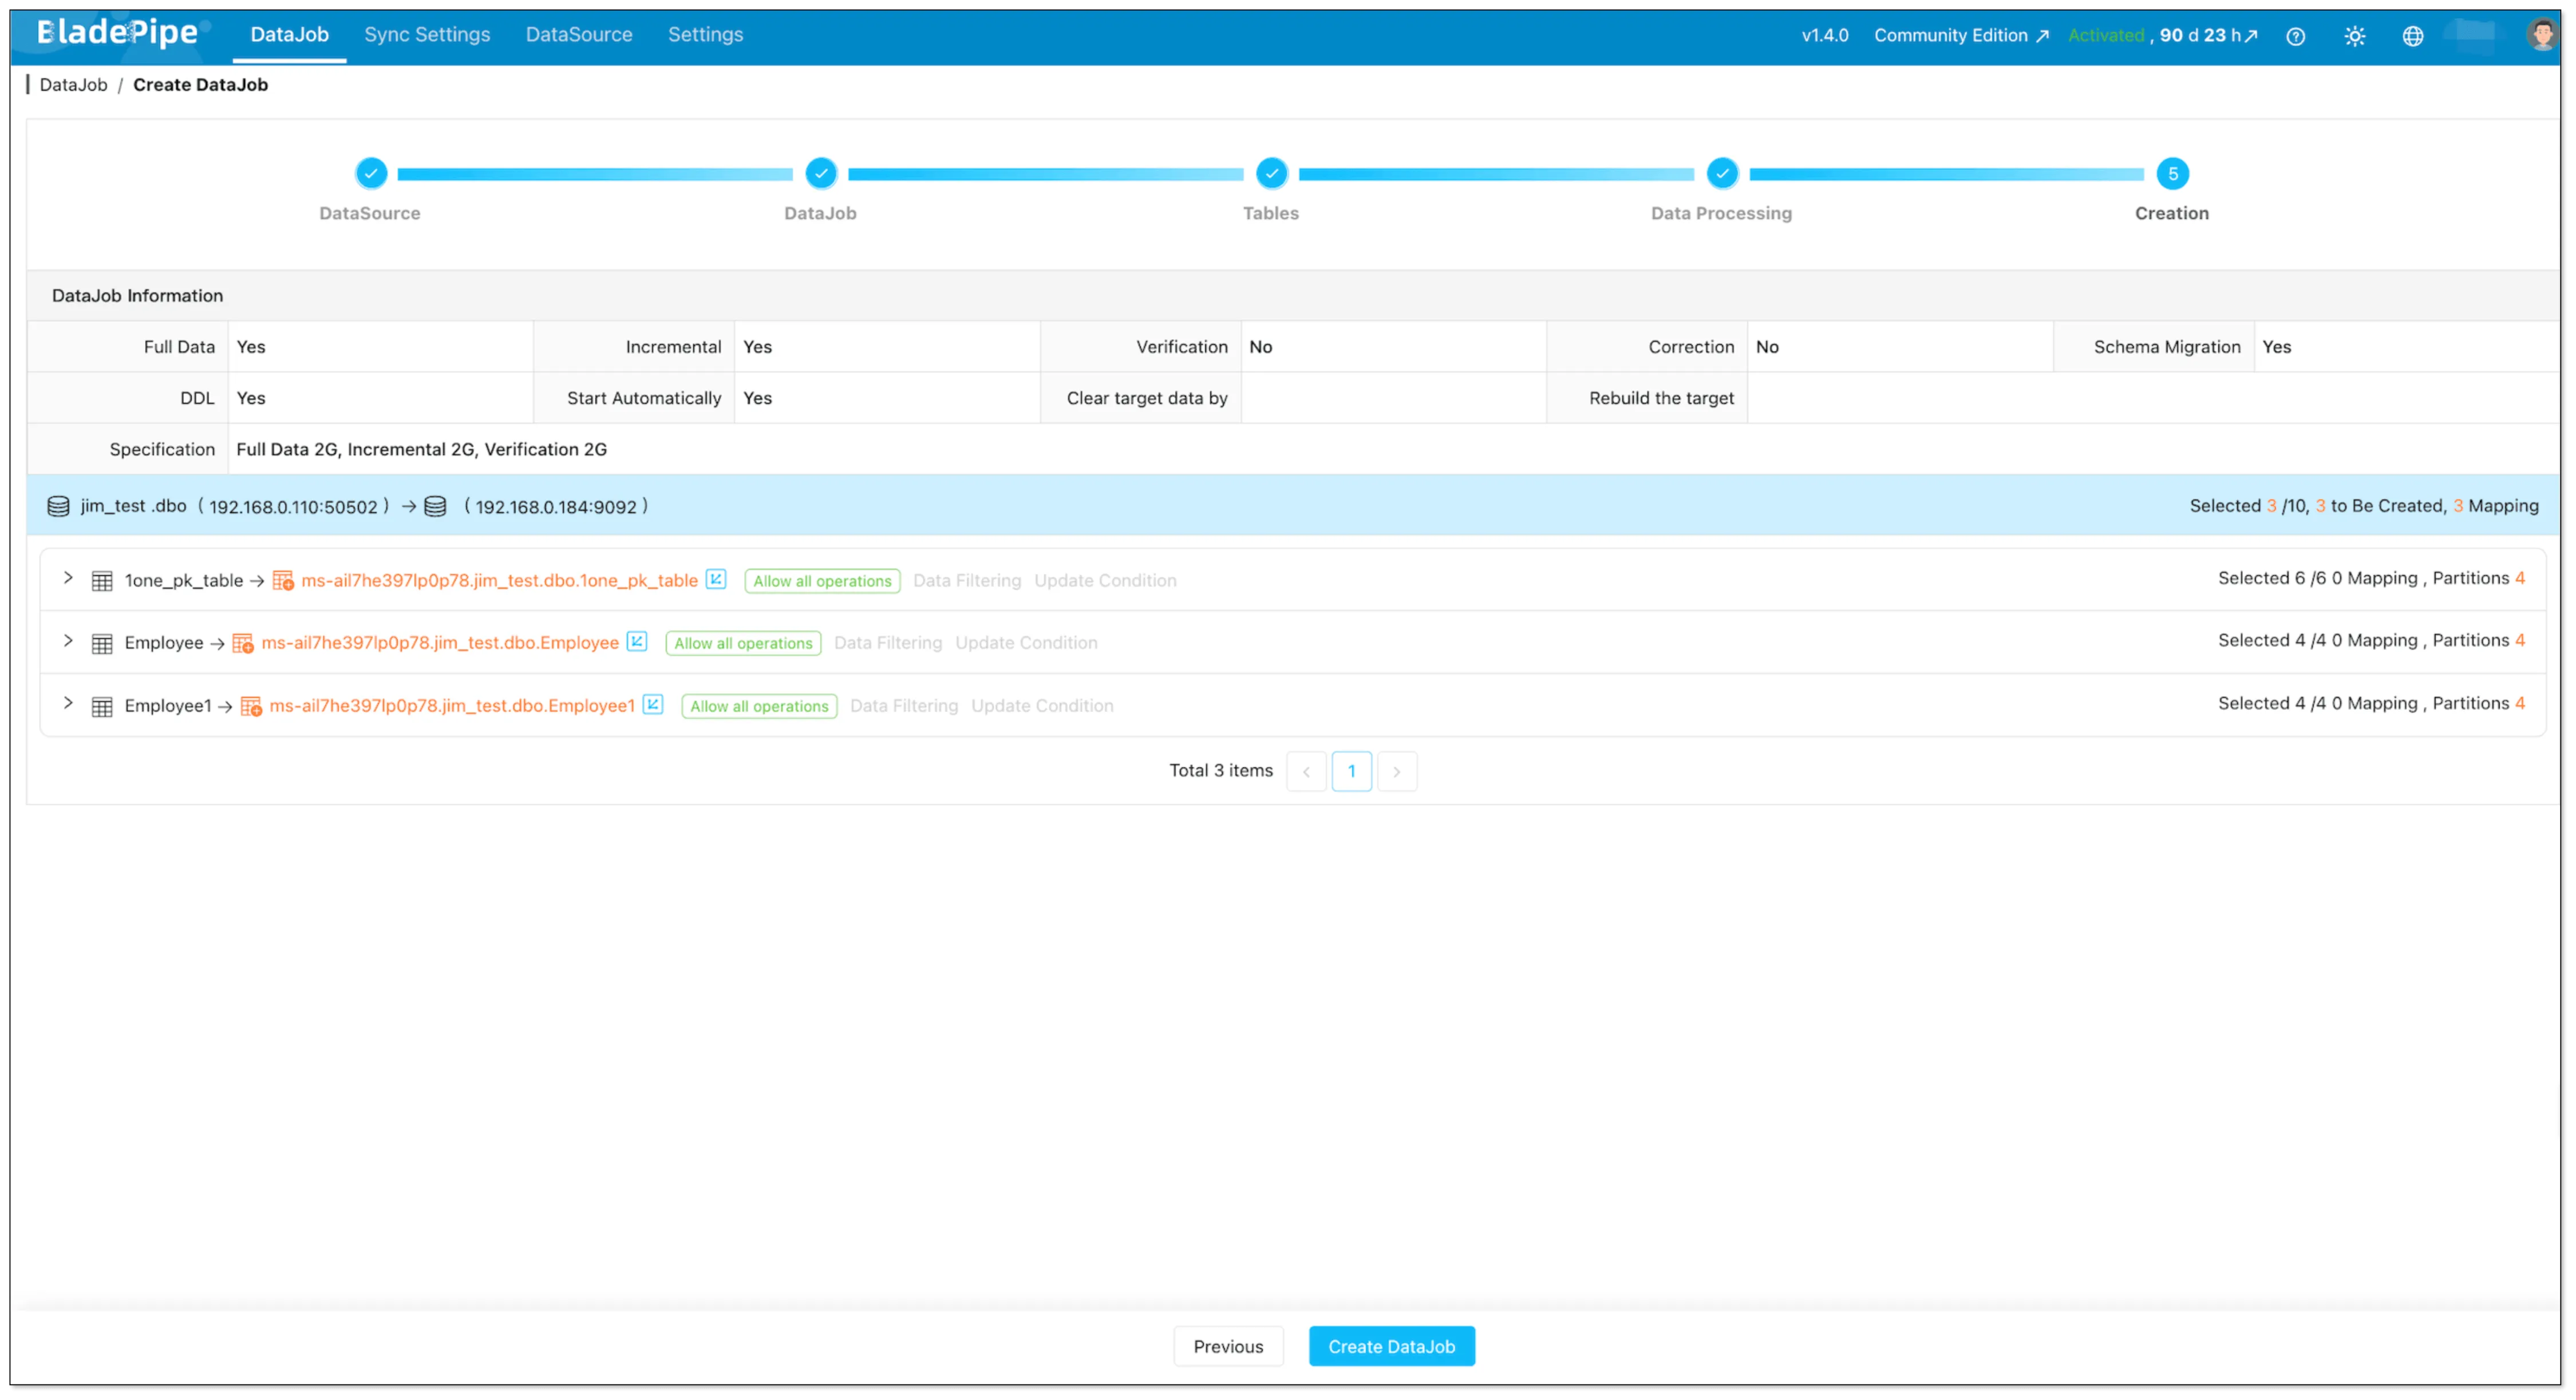Screen dimensions: 2576x1400
Task: Click the Previous button
Action: 1228,1346
